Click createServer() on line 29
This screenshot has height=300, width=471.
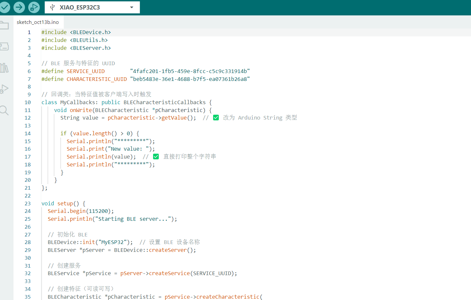tap(171, 250)
